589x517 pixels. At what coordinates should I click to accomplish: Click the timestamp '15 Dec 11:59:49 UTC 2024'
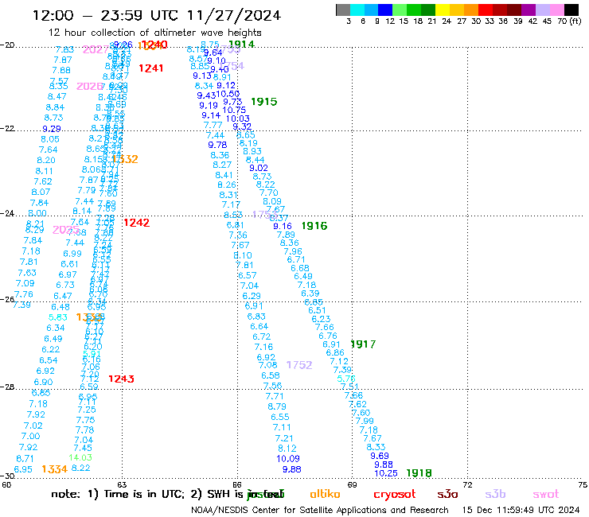click(x=521, y=511)
